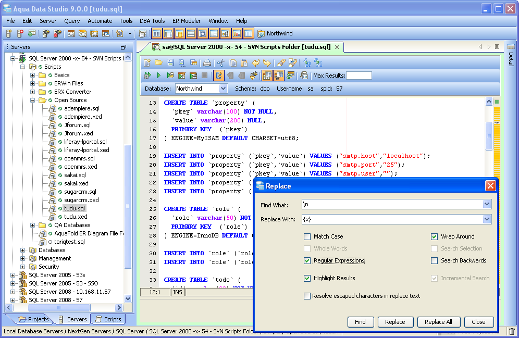Enable the Match Case checkbox
519x338 pixels.
tap(307, 236)
